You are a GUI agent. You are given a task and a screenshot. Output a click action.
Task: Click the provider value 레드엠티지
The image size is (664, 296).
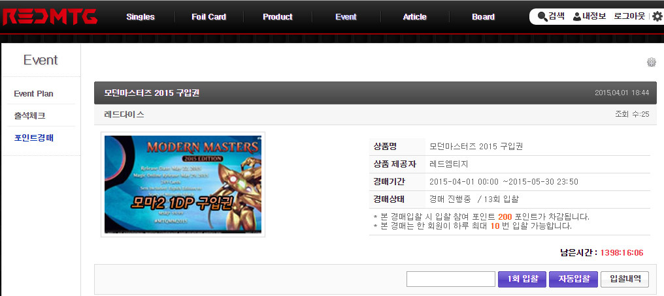coord(448,164)
